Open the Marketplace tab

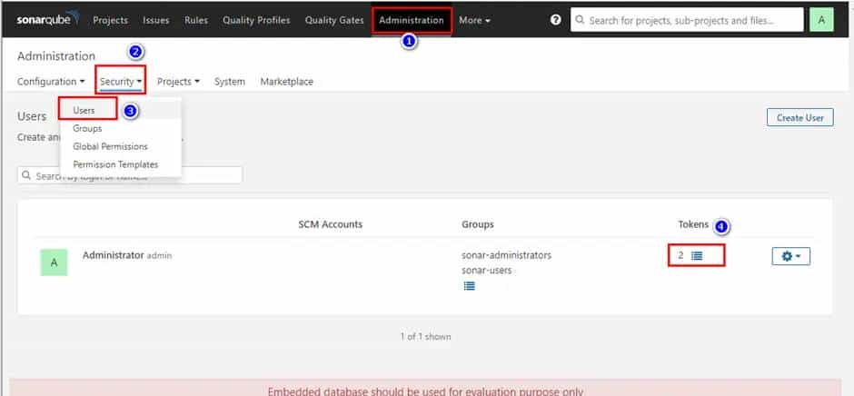click(x=286, y=82)
